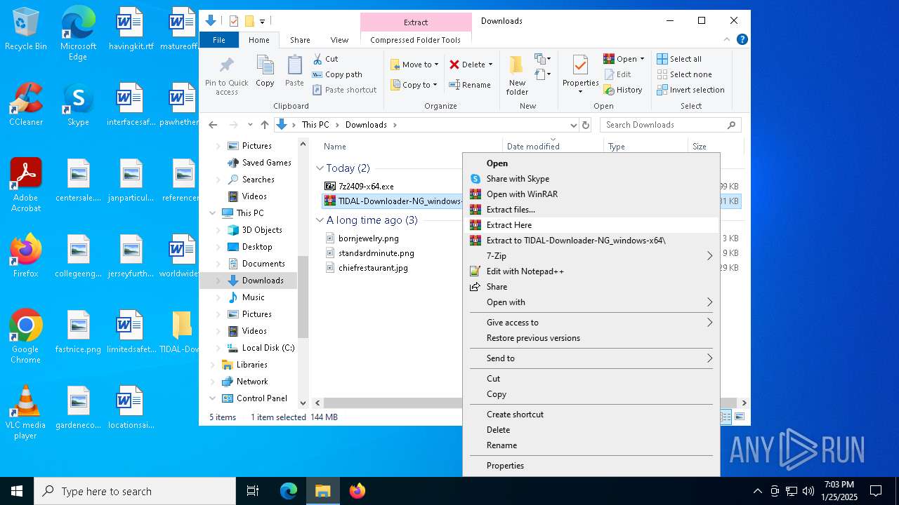The image size is (899, 505).
Task: Expand the Give access to submenu
Action: coord(591,323)
